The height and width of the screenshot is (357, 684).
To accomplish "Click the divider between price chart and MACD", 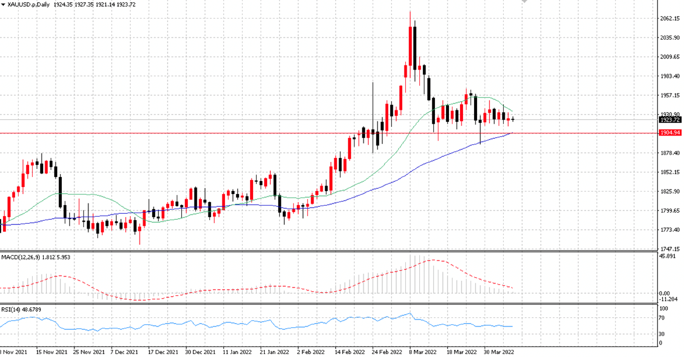I will pyautogui.click(x=328, y=251).
